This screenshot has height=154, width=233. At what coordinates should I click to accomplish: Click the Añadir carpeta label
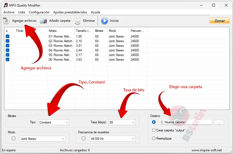(x=60, y=21)
